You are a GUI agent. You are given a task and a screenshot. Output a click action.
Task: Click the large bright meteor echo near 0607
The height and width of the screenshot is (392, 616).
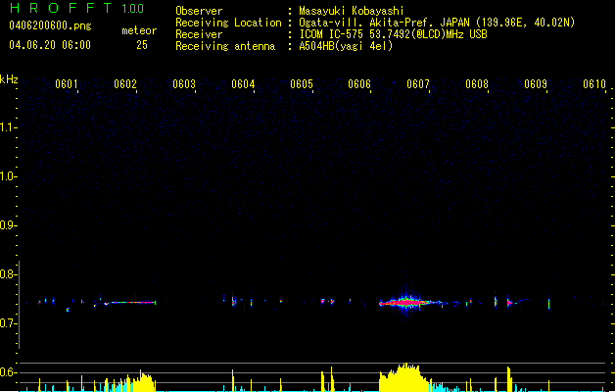click(406, 303)
